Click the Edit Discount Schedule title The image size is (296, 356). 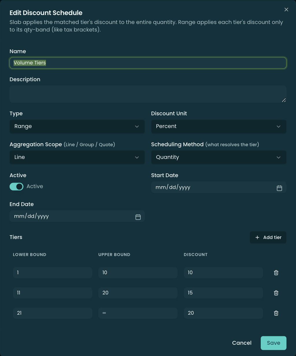click(x=46, y=13)
